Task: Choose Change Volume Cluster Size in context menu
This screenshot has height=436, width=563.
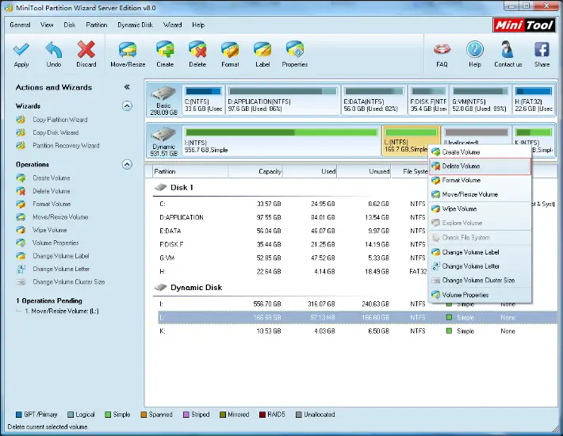Action: coord(480,281)
